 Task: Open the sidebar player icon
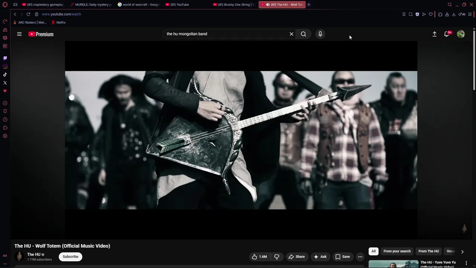[5, 103]
